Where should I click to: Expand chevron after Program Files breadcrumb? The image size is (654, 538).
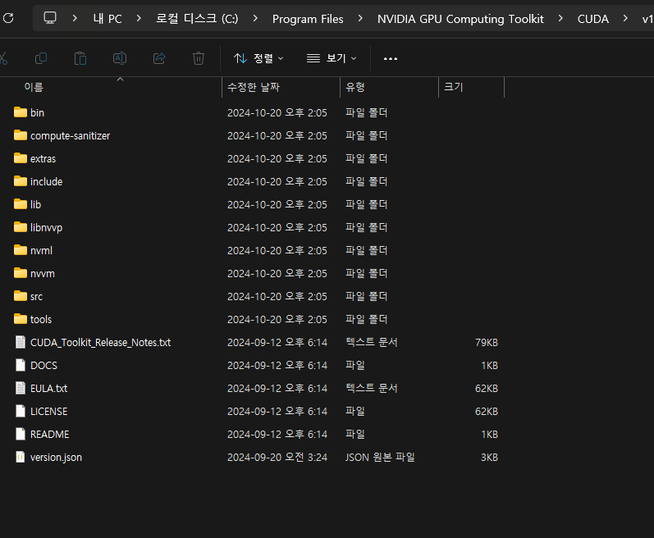tap(360, 18)
